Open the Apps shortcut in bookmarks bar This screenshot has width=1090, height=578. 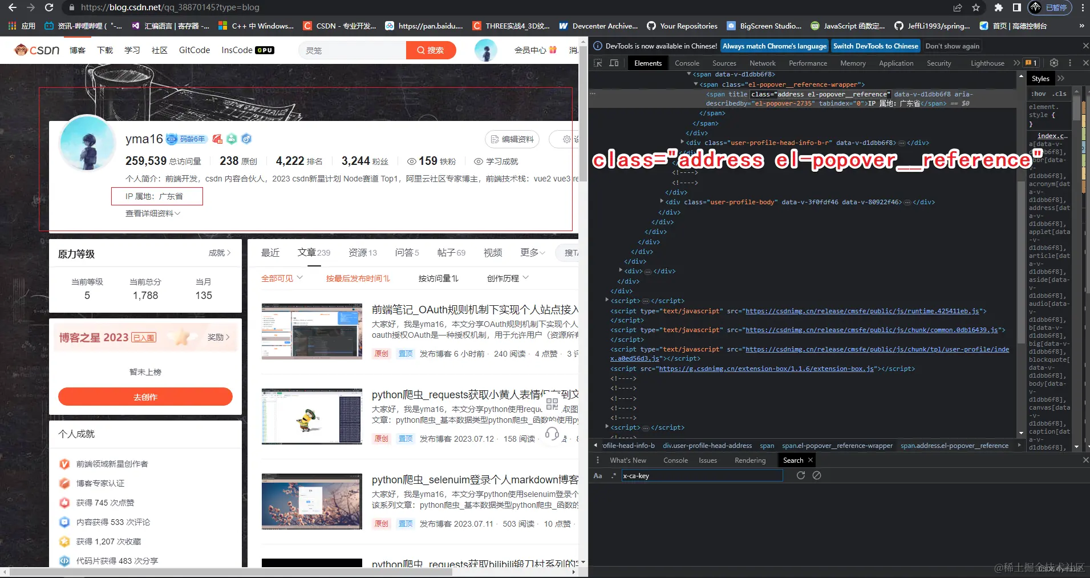[22, 26]
